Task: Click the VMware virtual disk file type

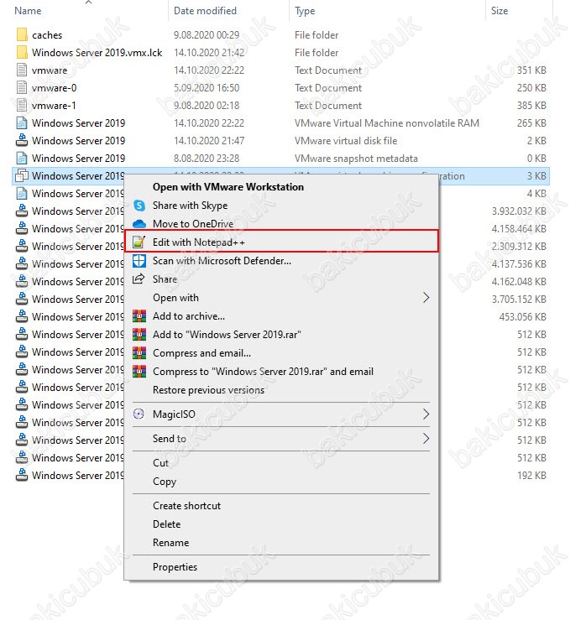Action: [346, 141]
